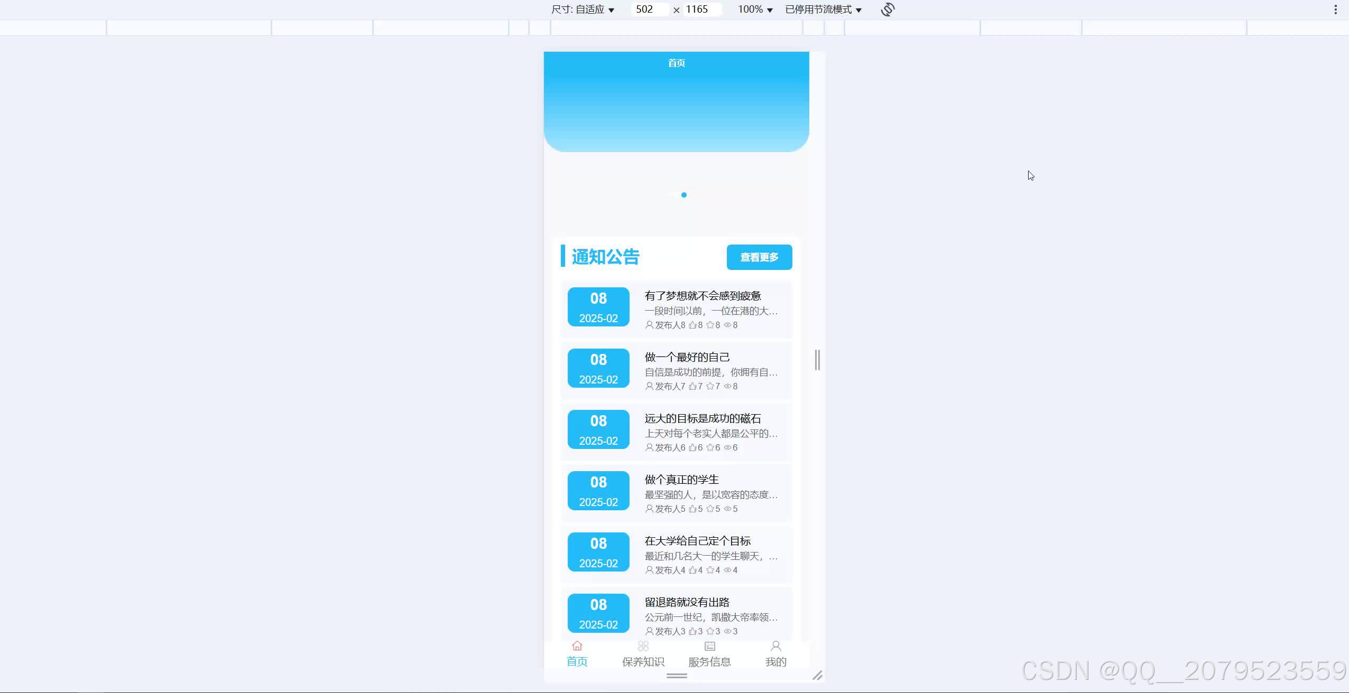Click the thumbs-up icon in 发布人8 row
The height and width of the screenshot is (693, 1349).
[692, 325]
